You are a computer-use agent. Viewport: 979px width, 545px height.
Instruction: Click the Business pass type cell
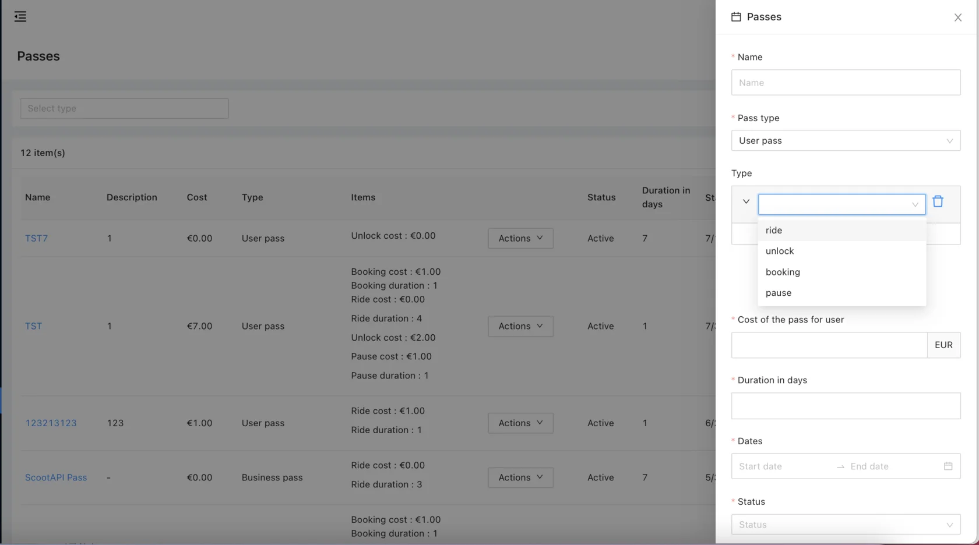pyautogui.click(x=272, y=477)
